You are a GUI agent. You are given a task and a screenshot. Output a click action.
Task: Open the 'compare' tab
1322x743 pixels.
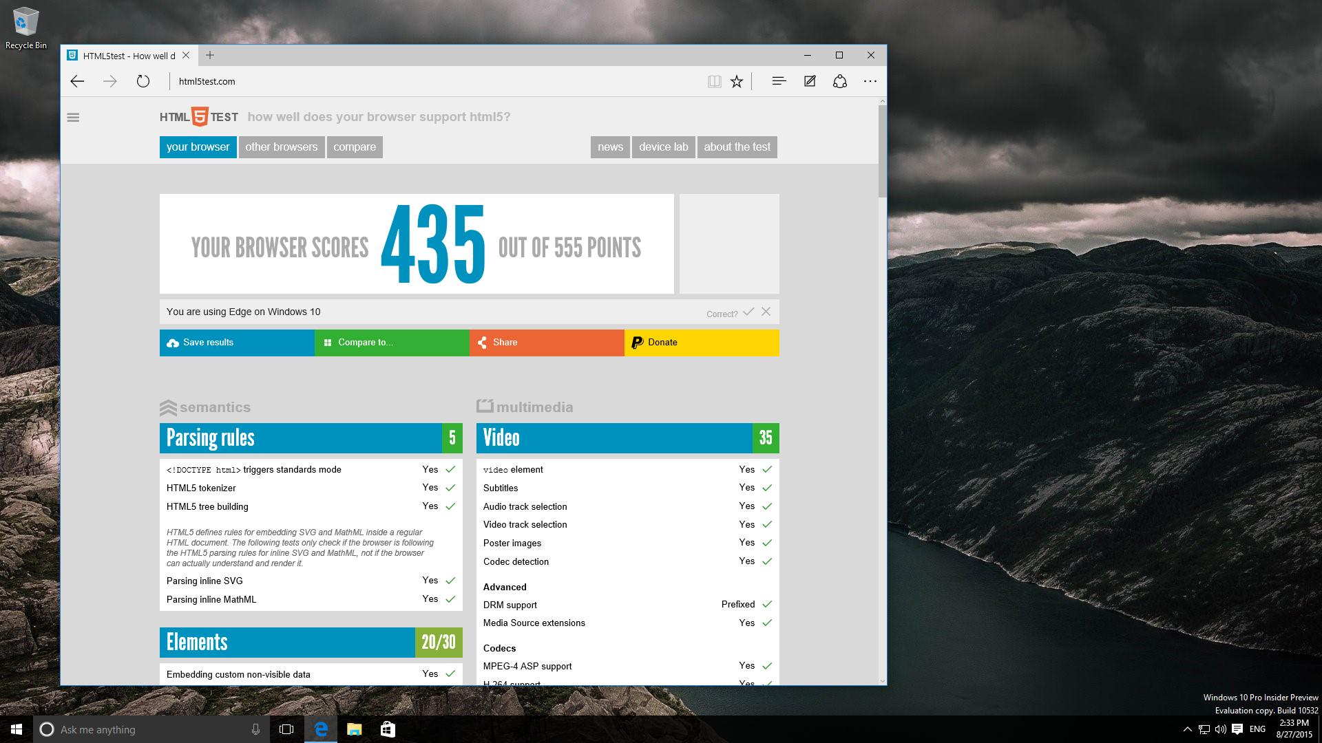(x=355, y=147)
